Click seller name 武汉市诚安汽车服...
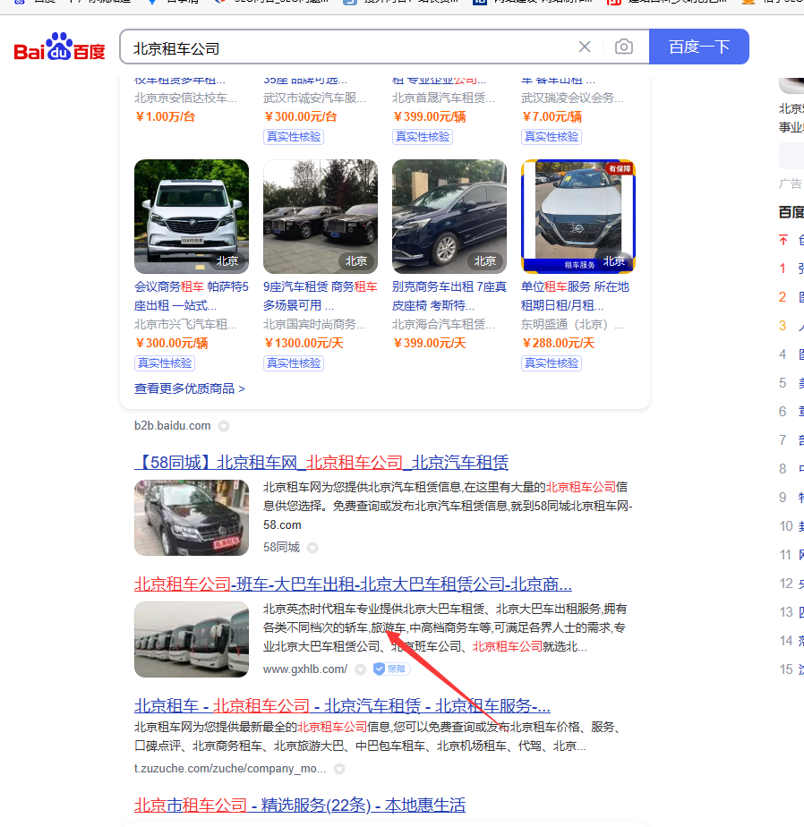 (x=314, y=98)
